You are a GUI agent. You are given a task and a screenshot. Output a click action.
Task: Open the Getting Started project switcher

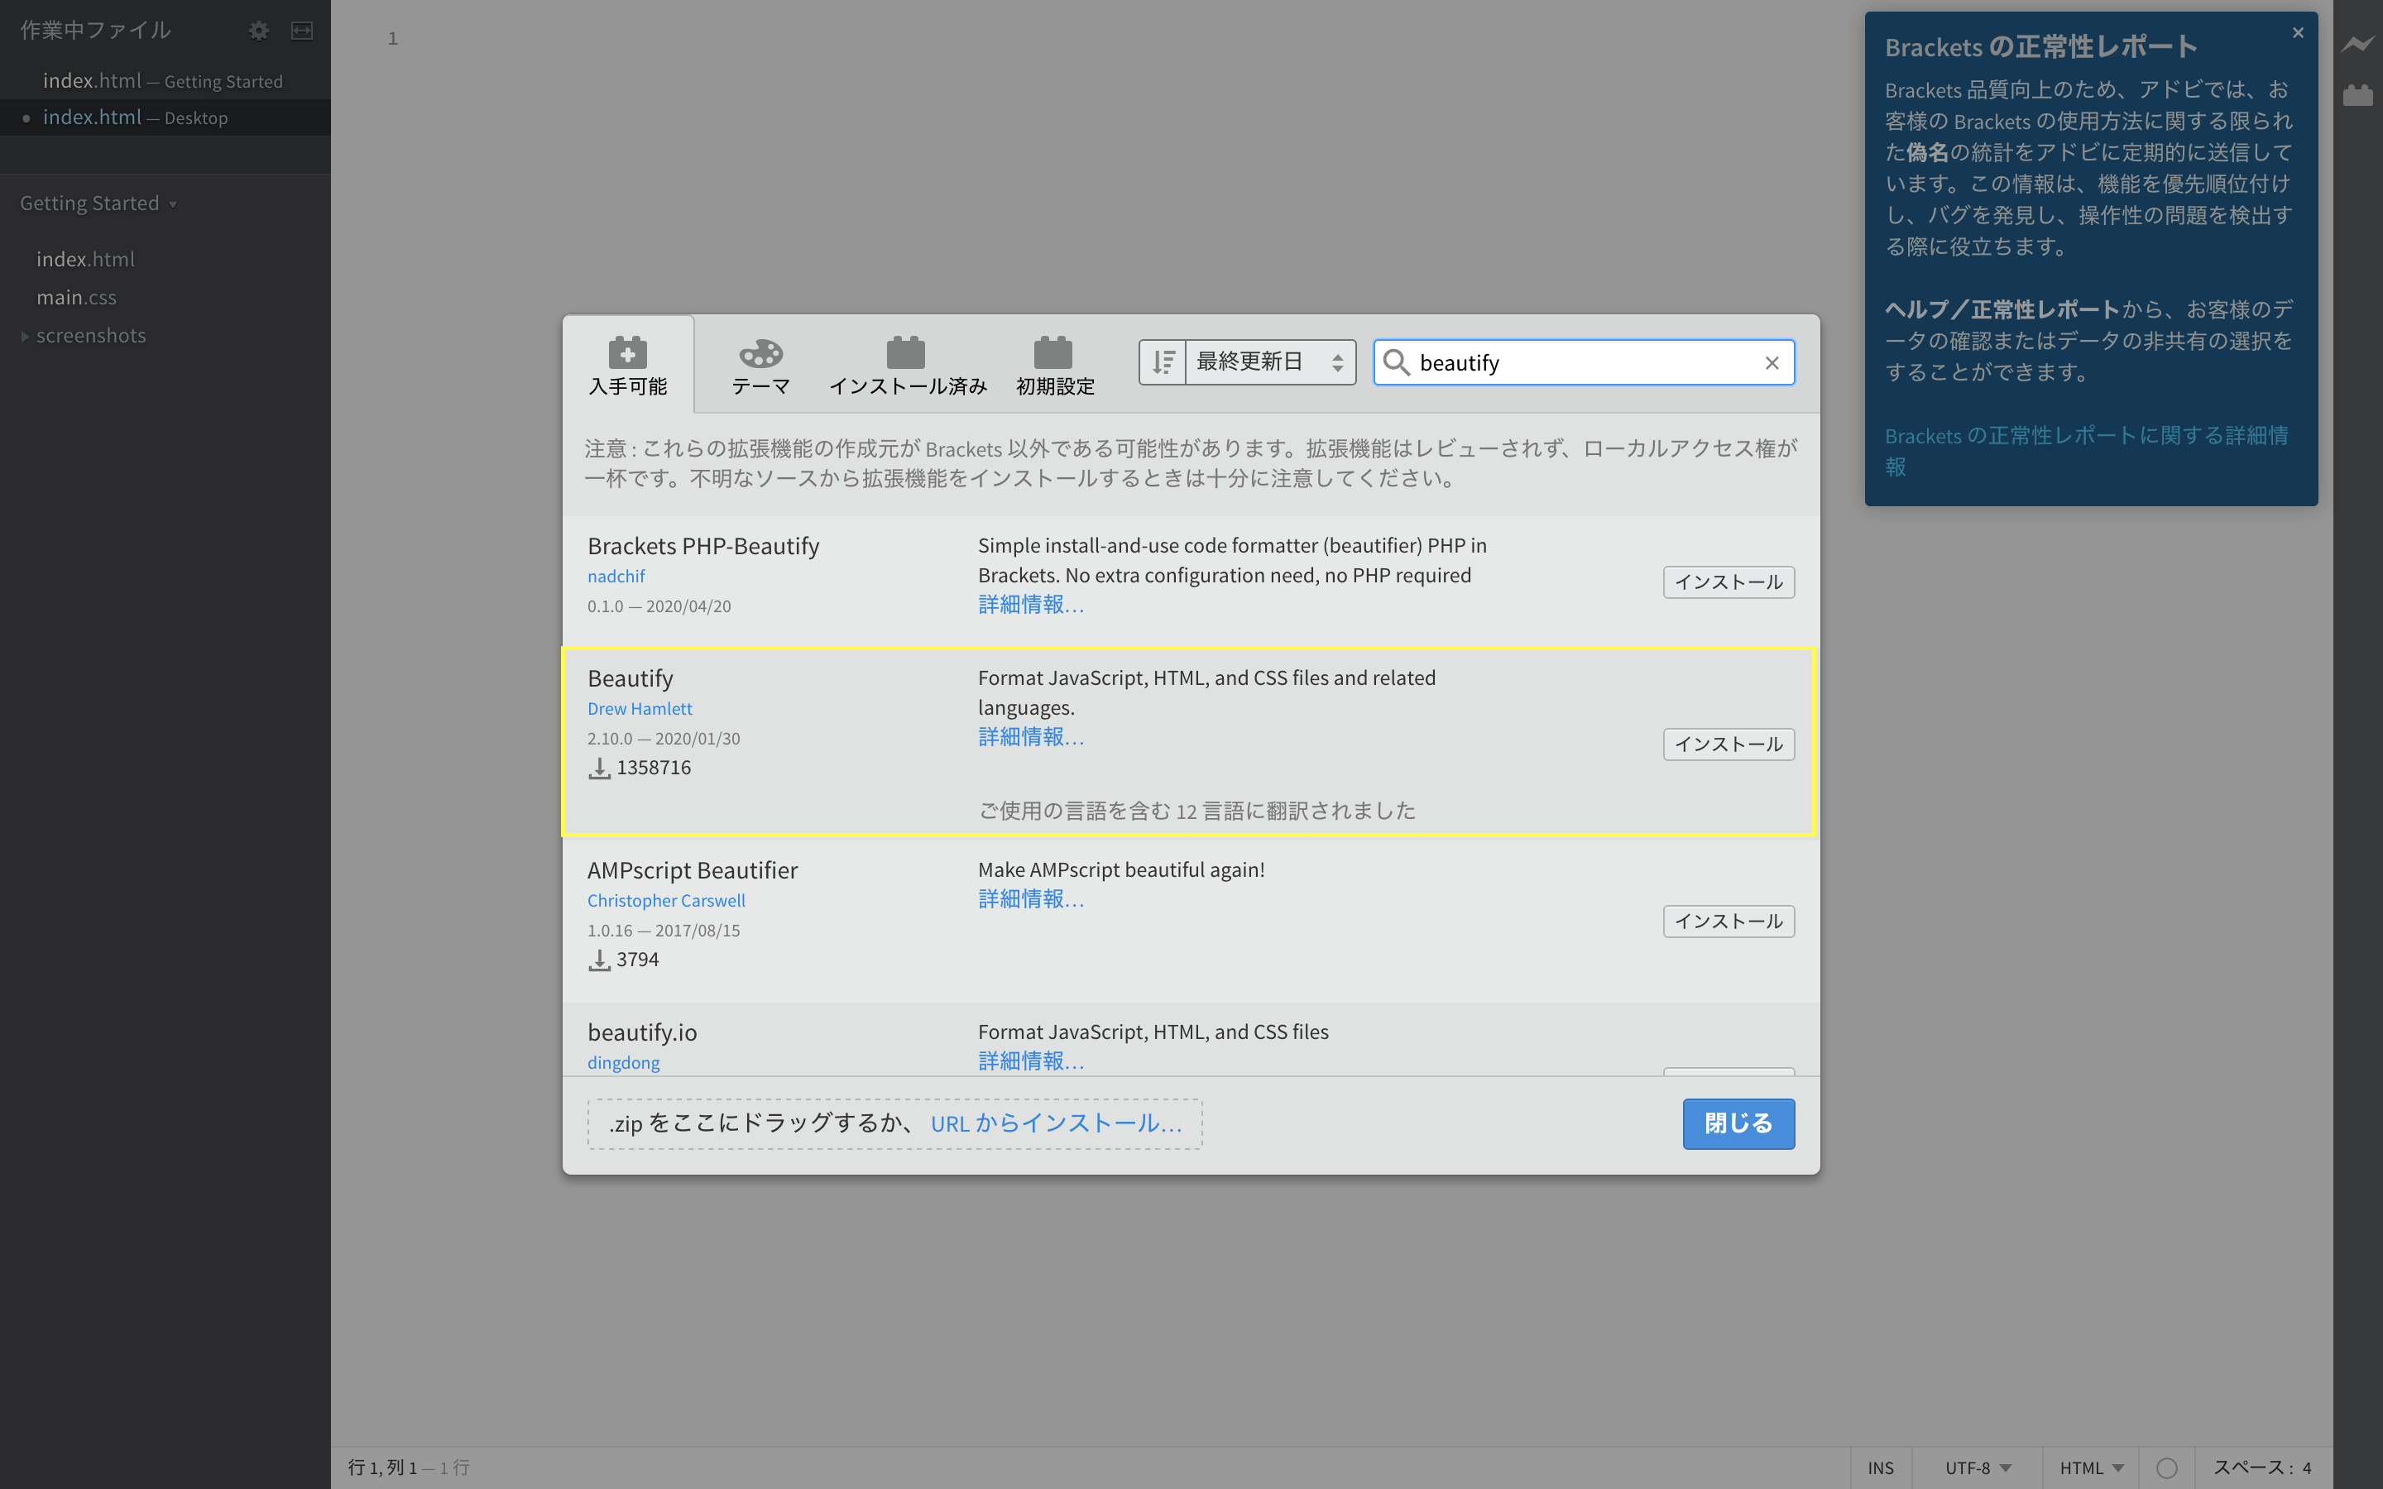tap(98, 203)
